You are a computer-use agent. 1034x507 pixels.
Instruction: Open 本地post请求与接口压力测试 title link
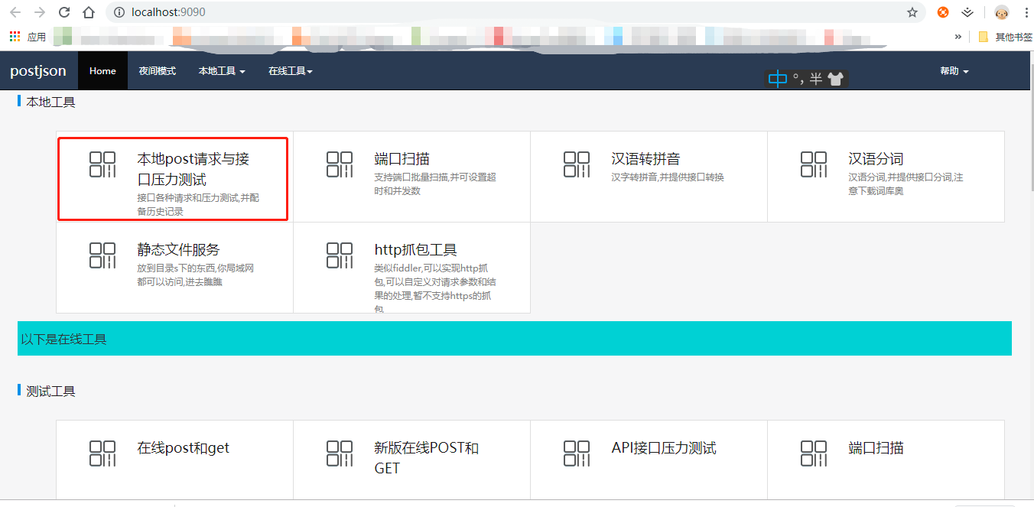click(x=193, y=169)
